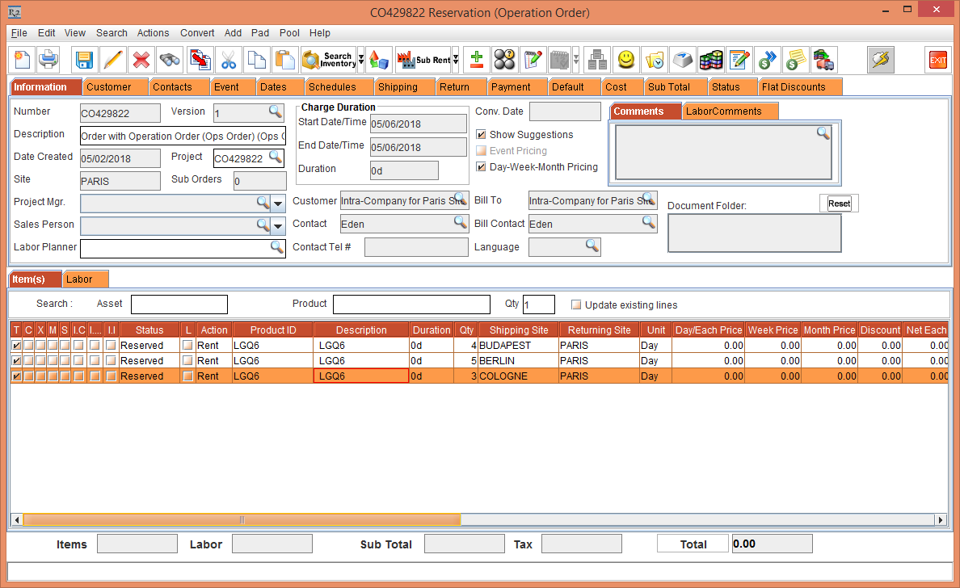
Task: Click the yellow smiley face icon
Action: [x=625, y=60]
